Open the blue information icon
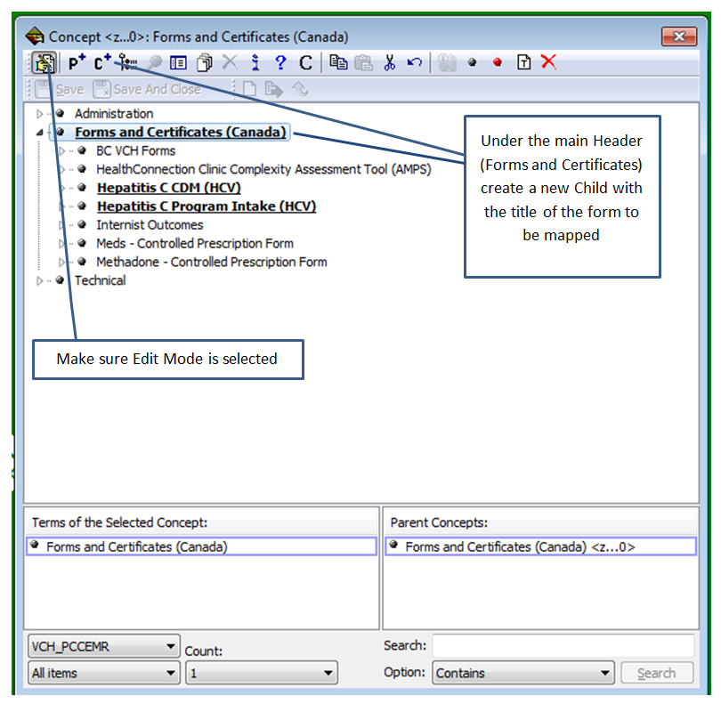 (255, 62)
